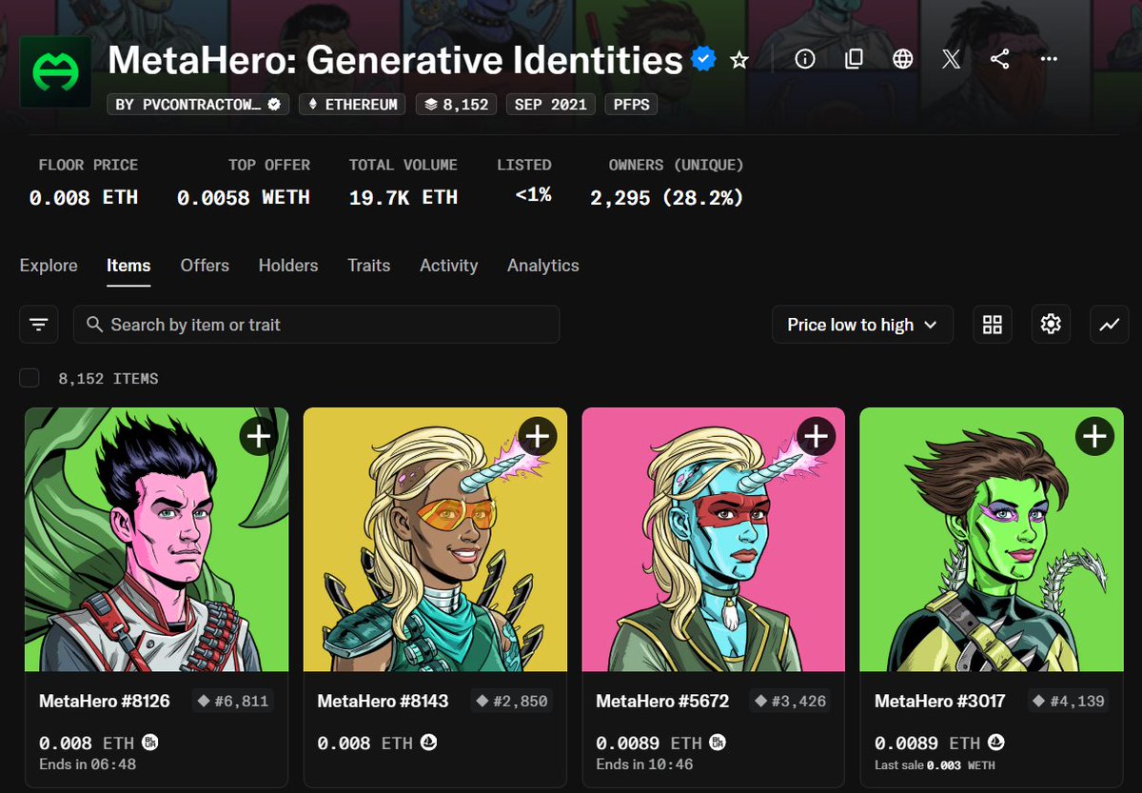Click the MetaHero: Generative Identities title
This screenshot has height=793, width=1142.
pyautogui.click(x=396, y=60)
